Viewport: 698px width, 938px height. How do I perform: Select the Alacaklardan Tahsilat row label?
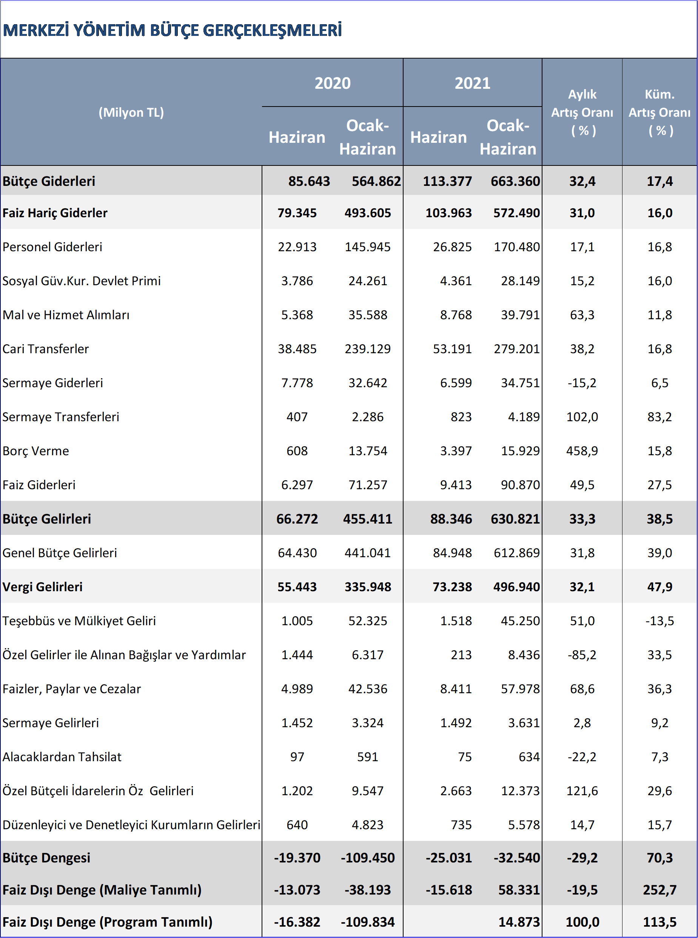(x=62, y=757)
